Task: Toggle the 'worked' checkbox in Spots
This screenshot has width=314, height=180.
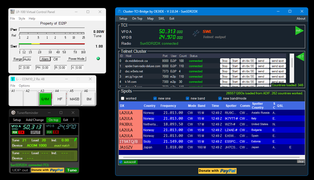Action: [x=122, y=98]
